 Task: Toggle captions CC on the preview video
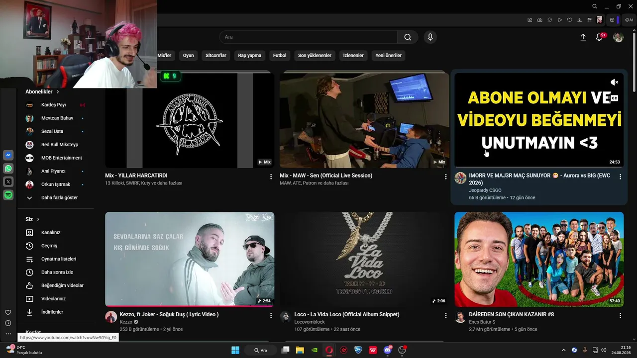tap(615, 98)
